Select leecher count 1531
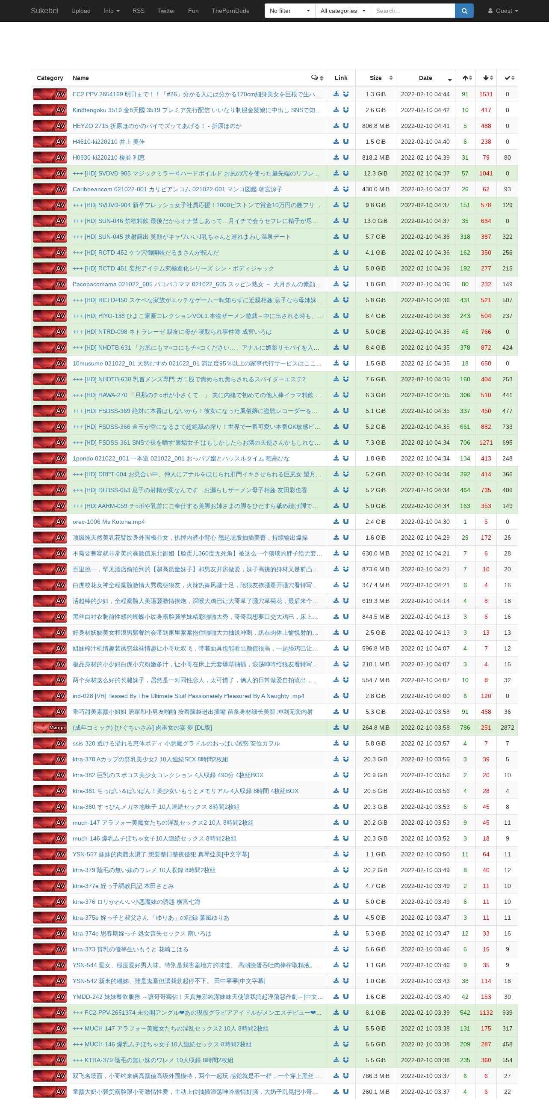Image resolution: width=549 pixels, height=1099 pixels. pos(486,94)
